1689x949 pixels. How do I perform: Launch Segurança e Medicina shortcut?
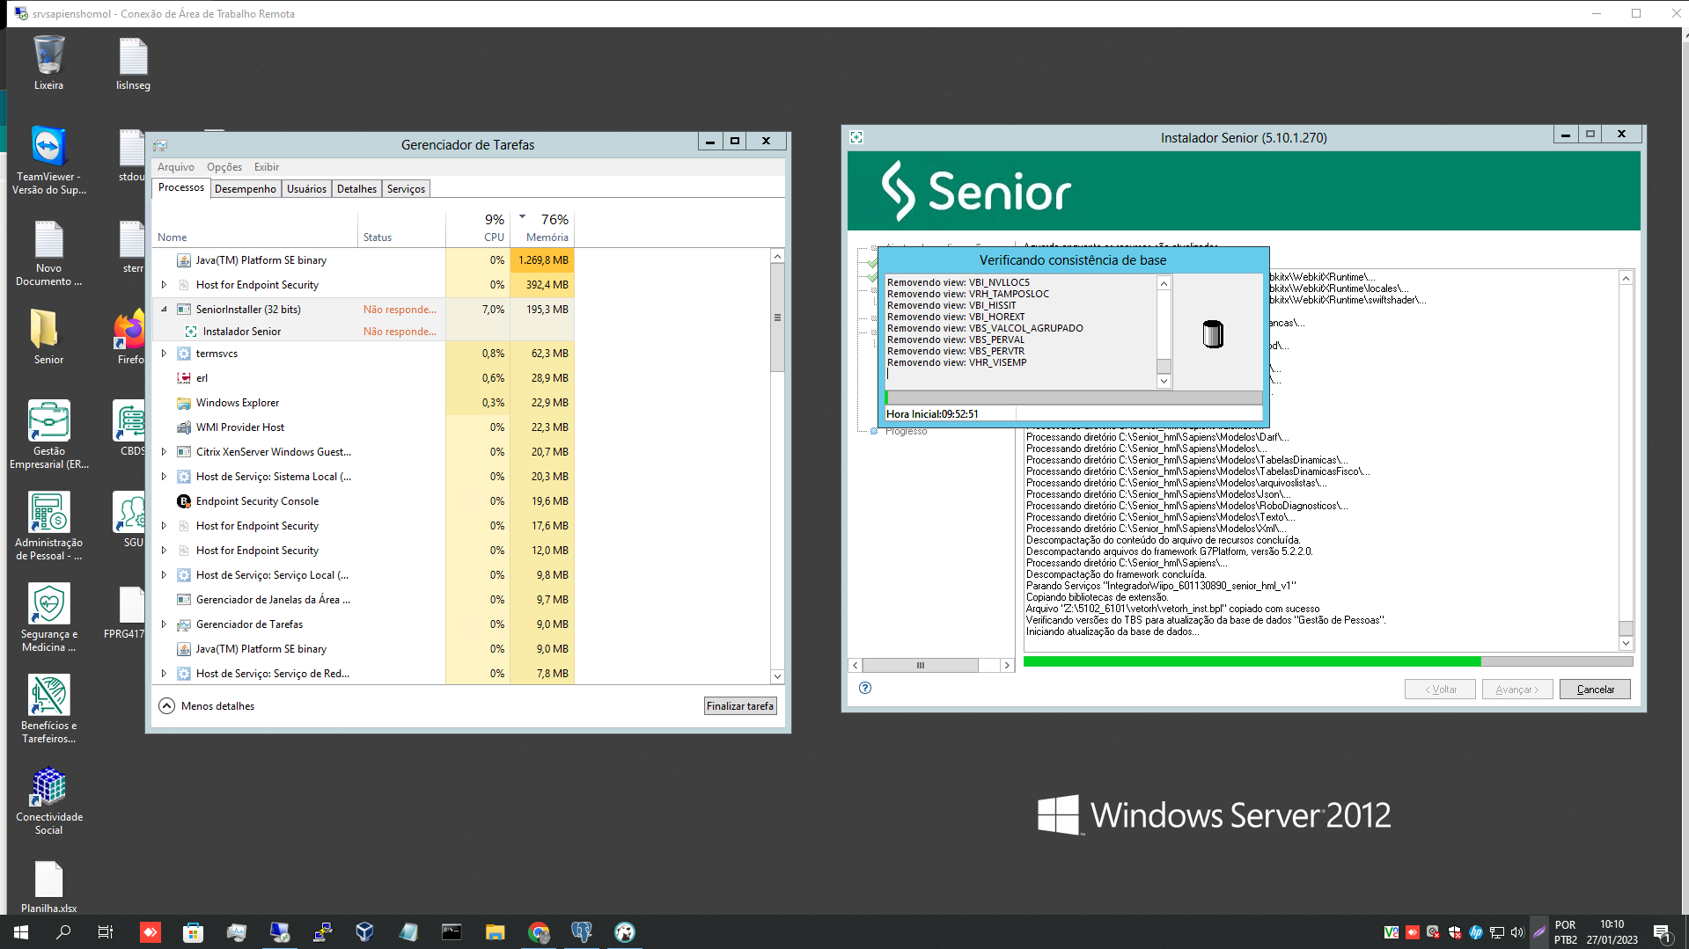(48, 617)
